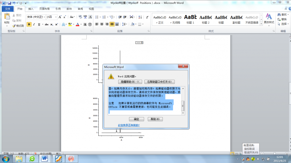Select the Format Painter brush

pos(14,26)
